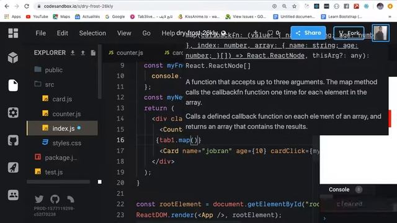This screenshot has width=397, height=223.
Task: Bookmark this page with star icon
Action: (x=294, y=6)
